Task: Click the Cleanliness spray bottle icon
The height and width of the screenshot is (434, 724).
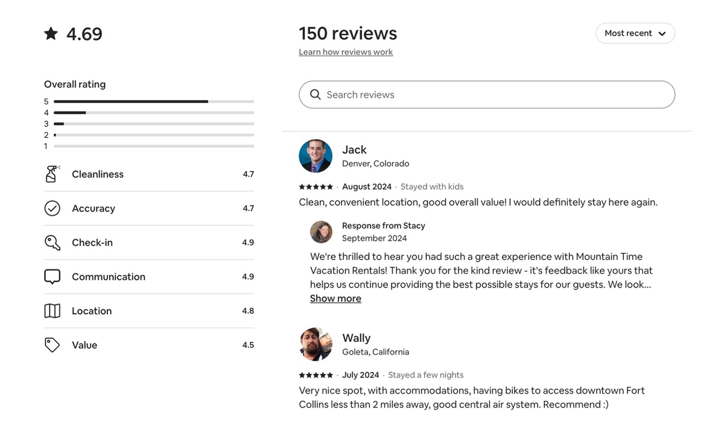Action: point(52,174)
